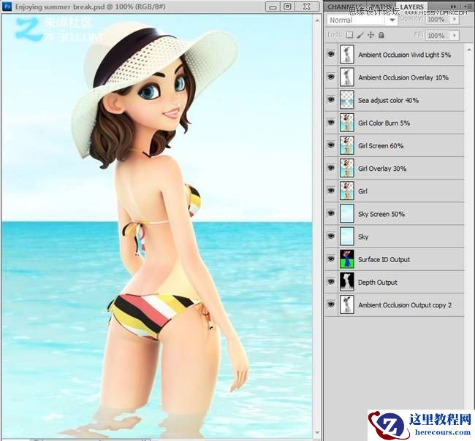The height and width of the screenshot is (441, 475).
Task: Click Surface ID Output layer thumbnail
Action: 347,259
